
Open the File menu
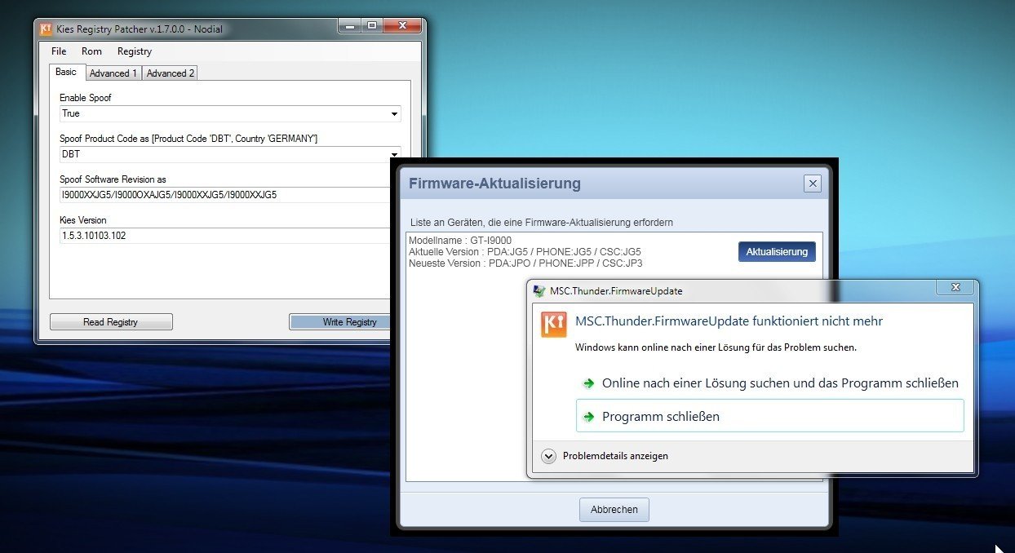click(59, 51)
